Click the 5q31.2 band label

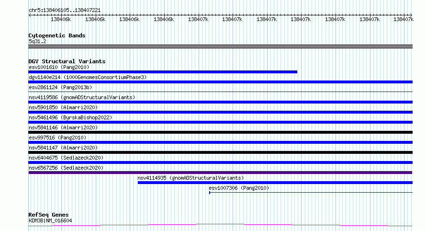[x=37, y=41]
